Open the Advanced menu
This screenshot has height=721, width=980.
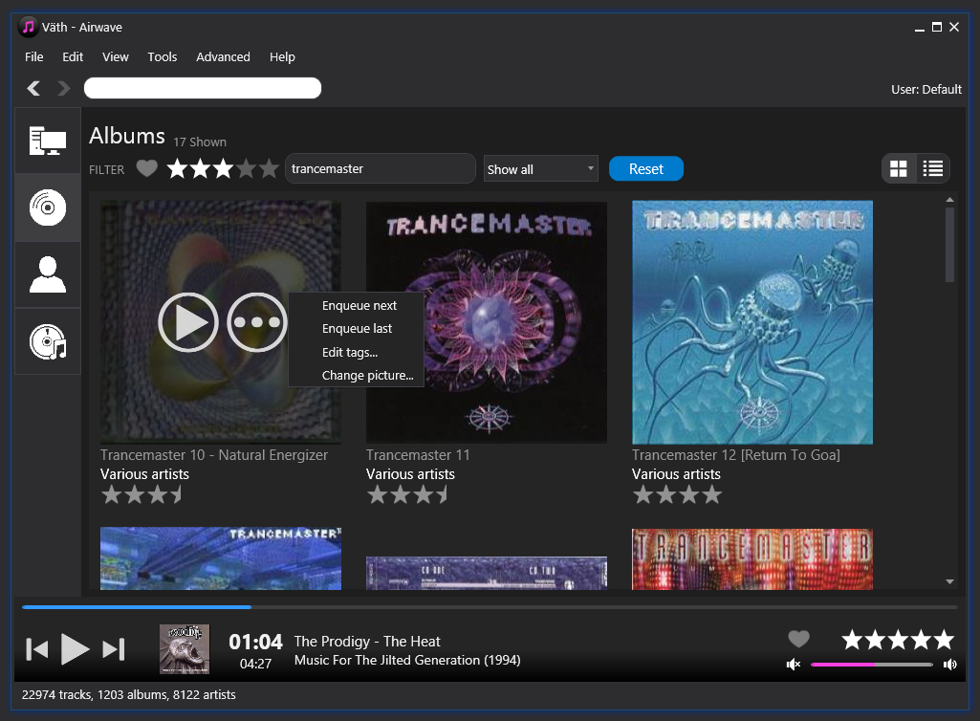coord(223,57)
